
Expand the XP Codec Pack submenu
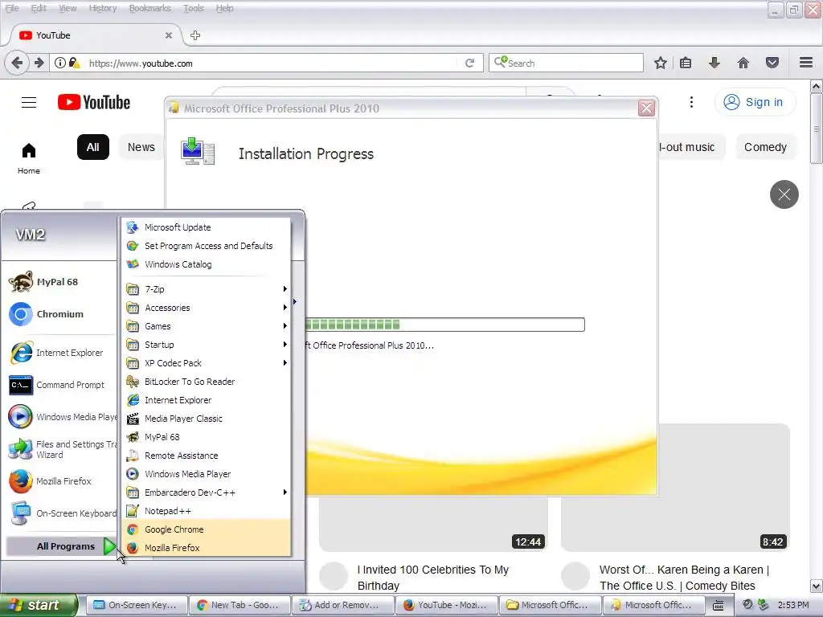[207, 363]
